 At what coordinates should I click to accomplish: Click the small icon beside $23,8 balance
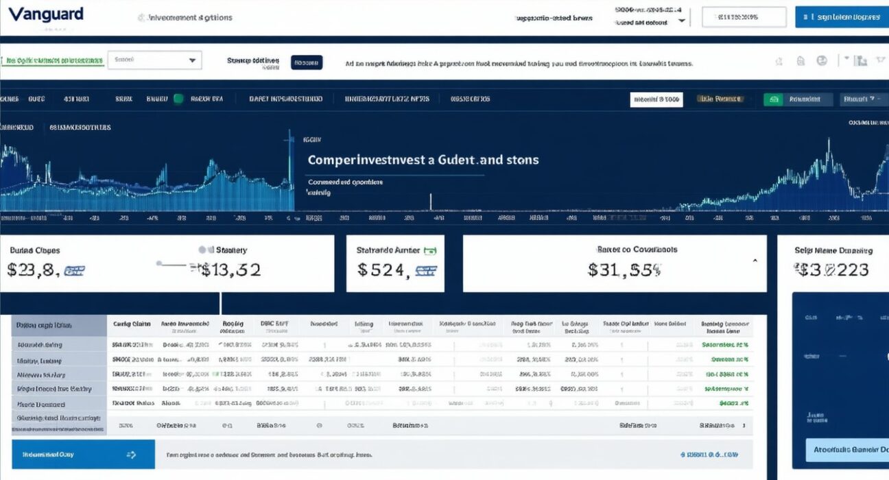point(73,272)
